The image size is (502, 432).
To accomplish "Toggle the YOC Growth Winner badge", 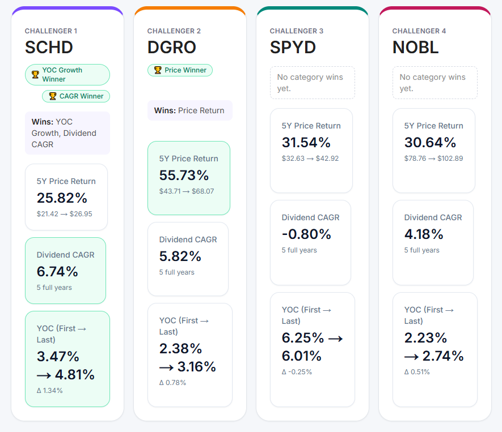I will (68, 74).
